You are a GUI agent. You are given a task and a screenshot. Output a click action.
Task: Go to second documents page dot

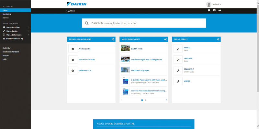point(145,100)
